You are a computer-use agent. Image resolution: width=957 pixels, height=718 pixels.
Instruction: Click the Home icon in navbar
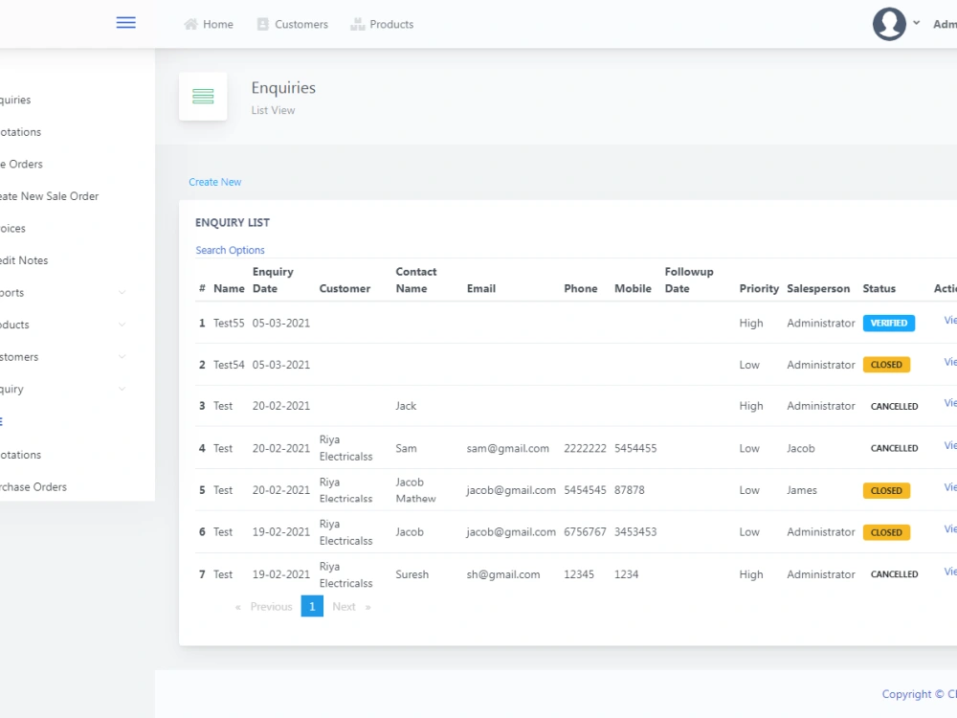pos(190,25)
